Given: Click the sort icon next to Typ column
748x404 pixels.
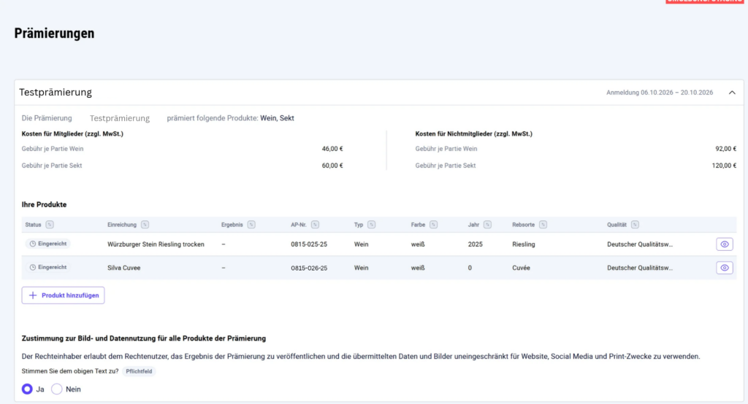Looking at the screenshot, I should (x=372, y=225).
